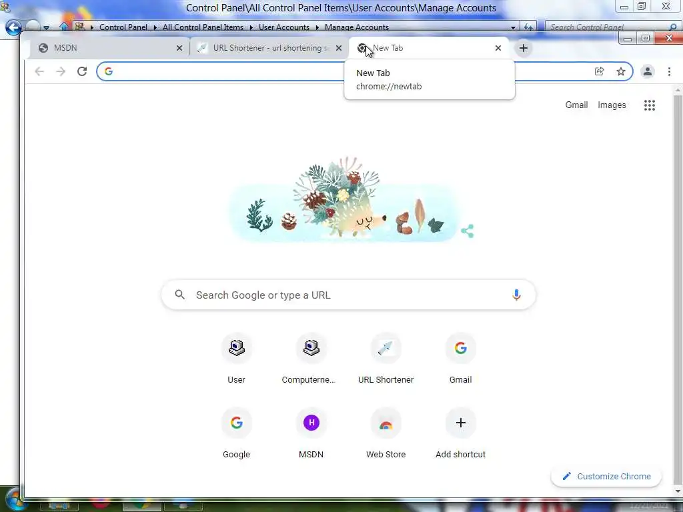This screenshot has width=683, height=512.
Task: Share the Google doodle
Action: click(468, 231)
